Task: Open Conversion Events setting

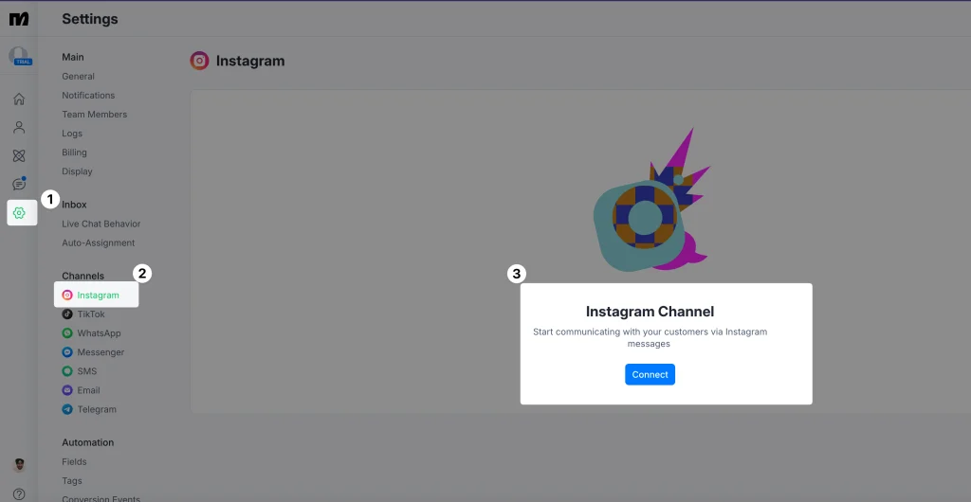Action: tap(101, 499)
